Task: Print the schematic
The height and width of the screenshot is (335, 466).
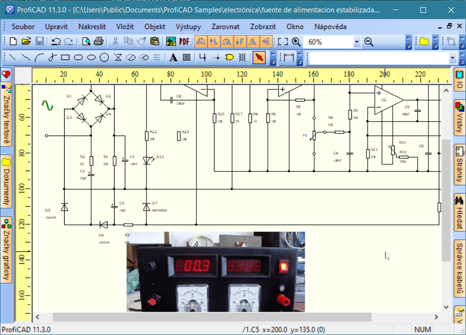Action: (x=99, y=42)
